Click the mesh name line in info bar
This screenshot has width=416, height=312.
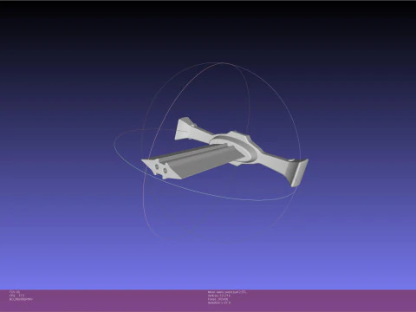coord(227,292)
